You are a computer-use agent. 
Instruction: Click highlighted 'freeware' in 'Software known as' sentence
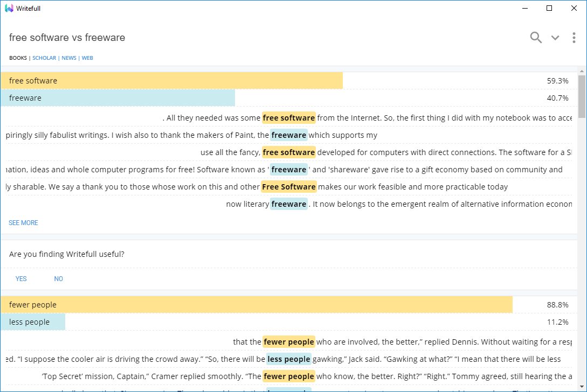pos(288,170)
